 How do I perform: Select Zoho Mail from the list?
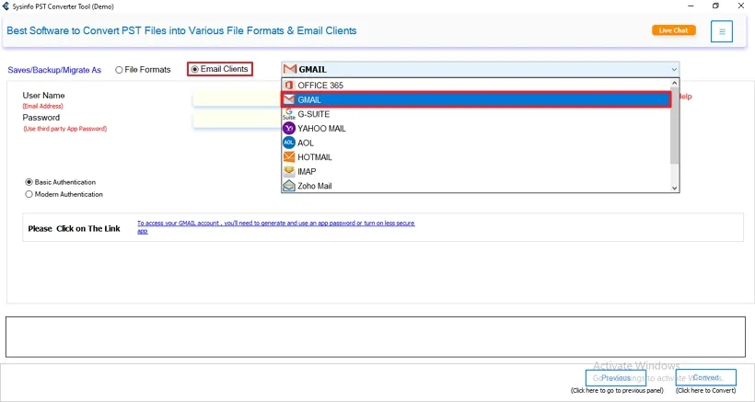click(476, 186)
